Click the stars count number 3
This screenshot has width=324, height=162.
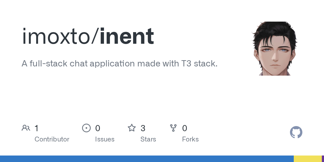coord(143,128)
